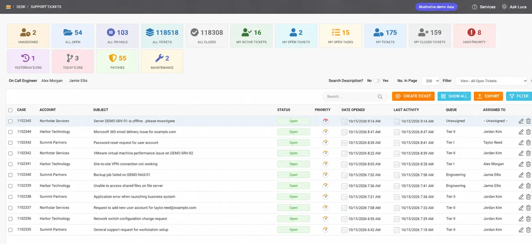Toggle the Search Description switch
Screen dimensions: 532x244
[x=377, y=81]
